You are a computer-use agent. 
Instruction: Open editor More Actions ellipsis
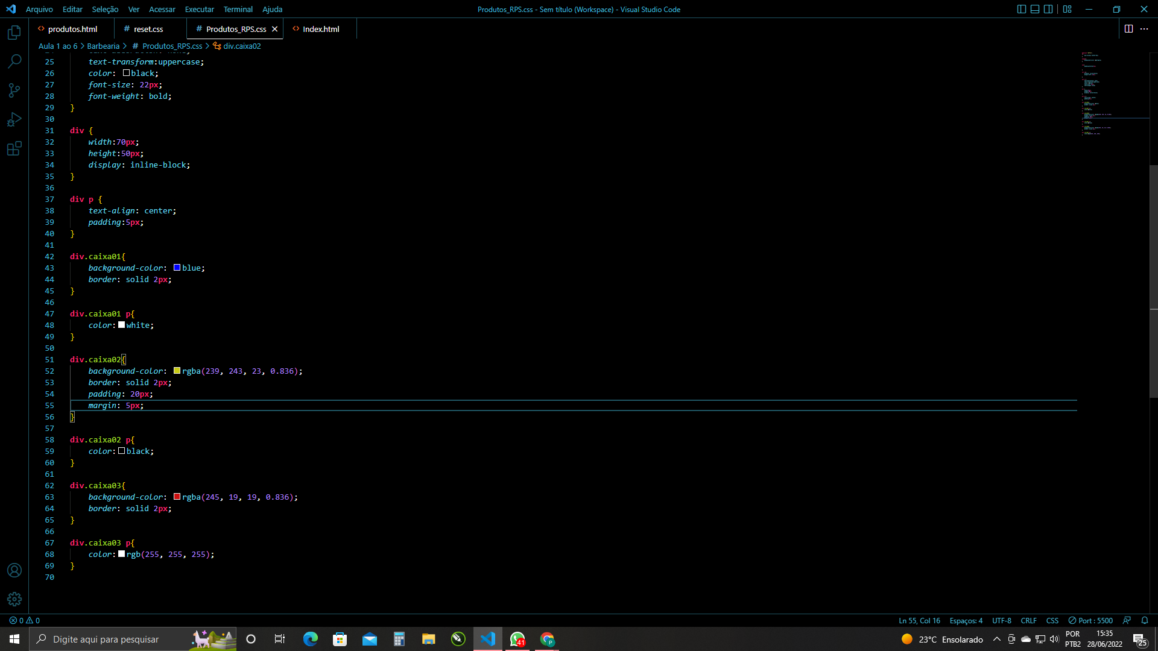click(1144, 28)
